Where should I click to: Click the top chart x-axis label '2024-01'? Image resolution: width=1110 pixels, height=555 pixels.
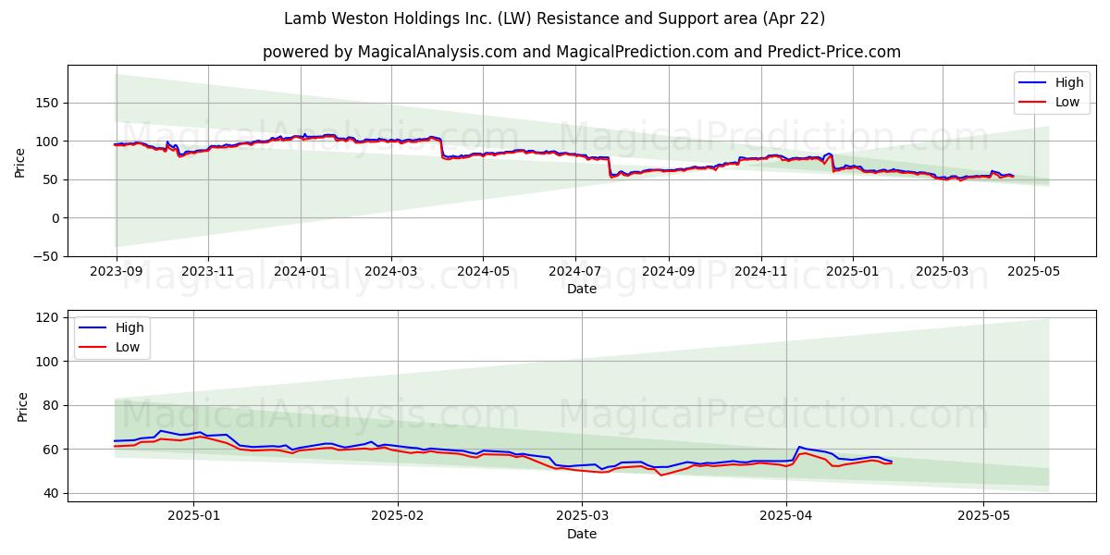pyautogui.click(x=301, y=274)
